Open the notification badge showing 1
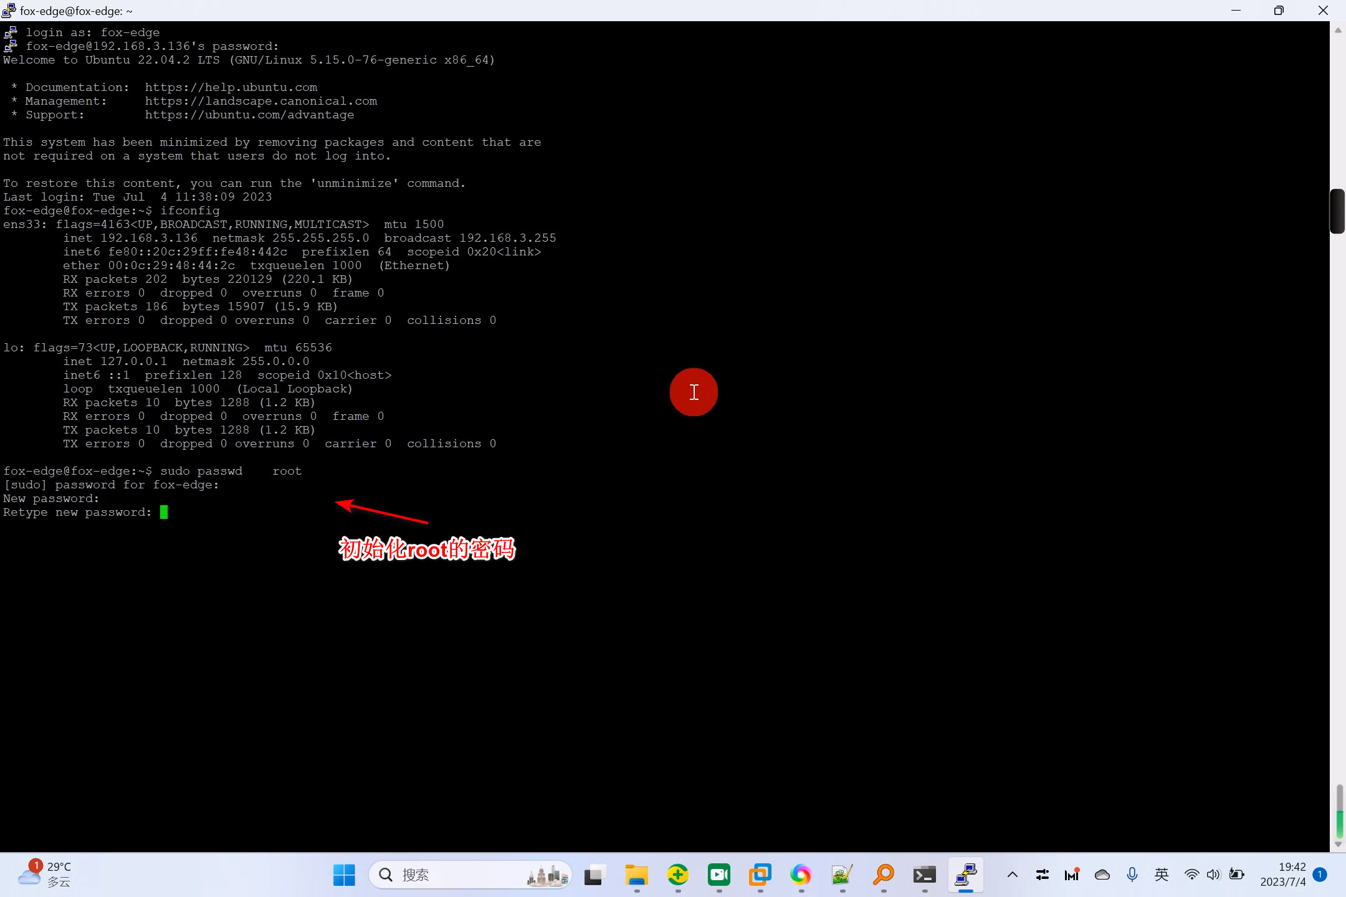 (x=1319, y=875)
